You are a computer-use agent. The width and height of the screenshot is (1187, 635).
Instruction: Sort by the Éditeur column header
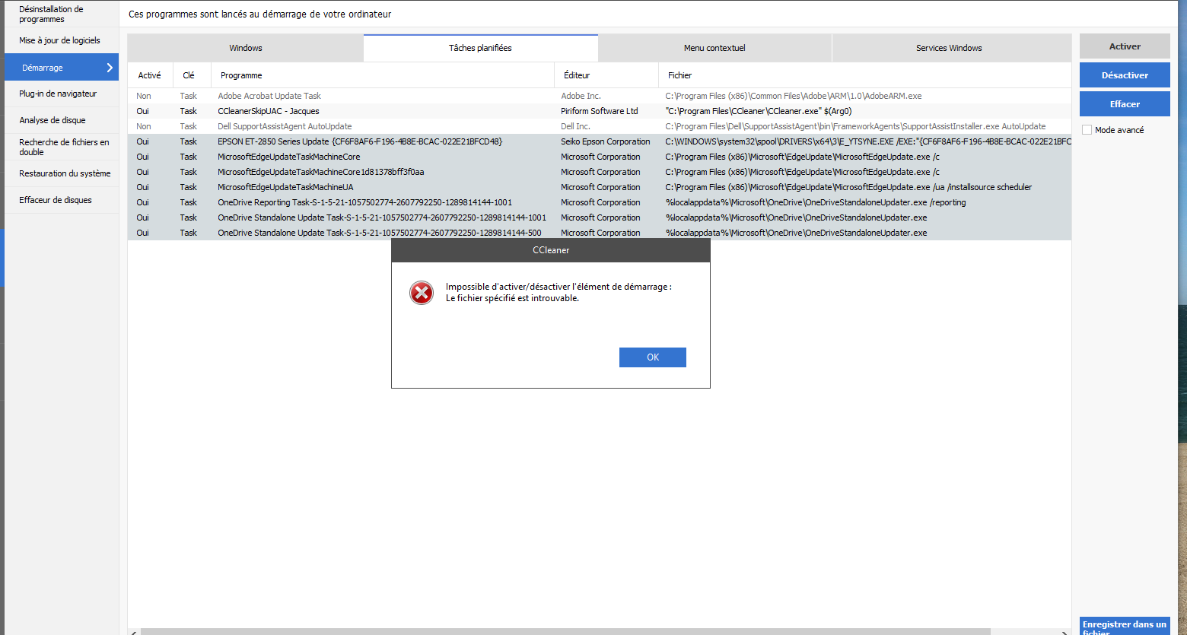[606, 75]
